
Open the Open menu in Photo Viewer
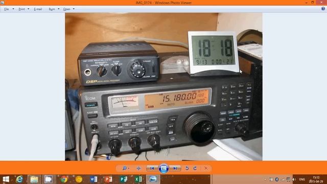[x=67, y=9]
